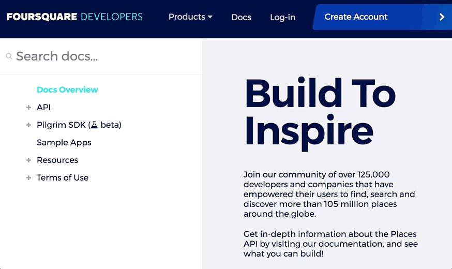Open the Terms of Use sidebar item
This screenshot has width=452, height=269.
pyautogui.click(x=63, y=177)
